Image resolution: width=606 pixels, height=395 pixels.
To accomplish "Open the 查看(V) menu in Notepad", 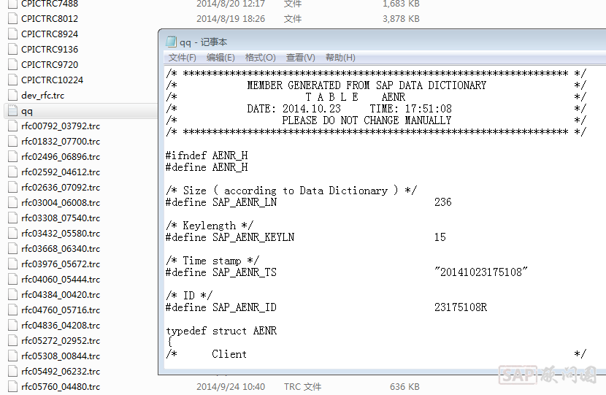I will pyautogui.click(x=300, y=58).
